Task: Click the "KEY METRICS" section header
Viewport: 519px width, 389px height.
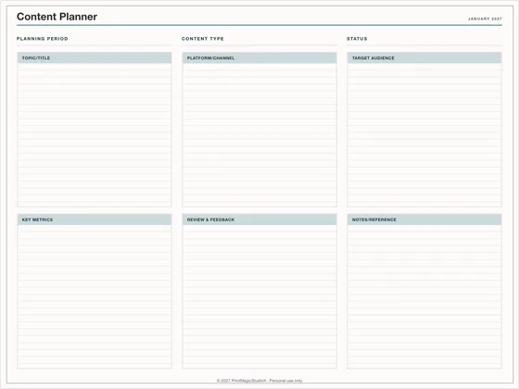Action: 95,220
